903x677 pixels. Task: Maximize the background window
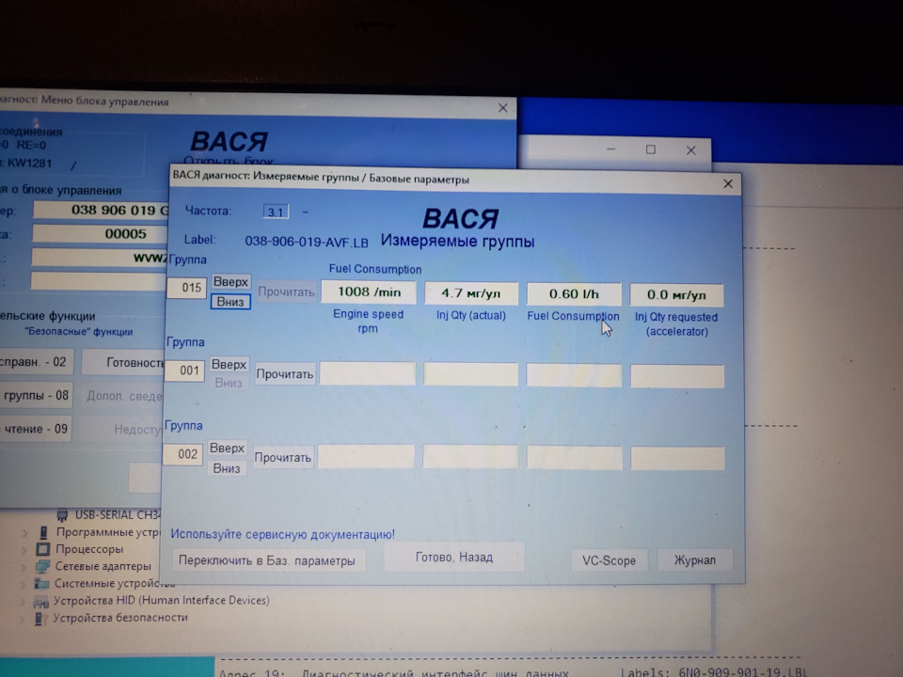[x=651, y=150]
